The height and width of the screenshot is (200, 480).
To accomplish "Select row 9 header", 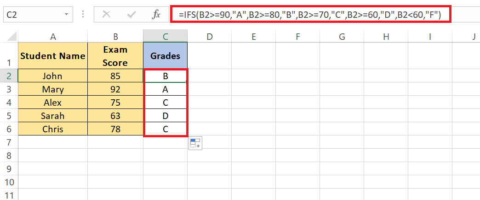I will point(9,168).
